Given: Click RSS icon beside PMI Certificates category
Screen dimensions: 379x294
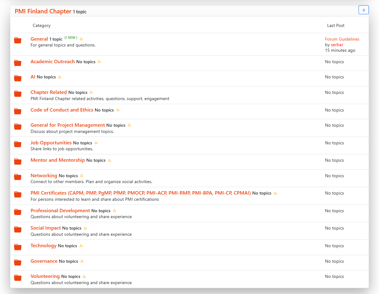Looking at the screenshot, I should point(275,193).
